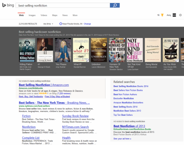Select the Being Mortal book cover
The height and width of the screenshot is (145, 184).
[x=153, y=50]
